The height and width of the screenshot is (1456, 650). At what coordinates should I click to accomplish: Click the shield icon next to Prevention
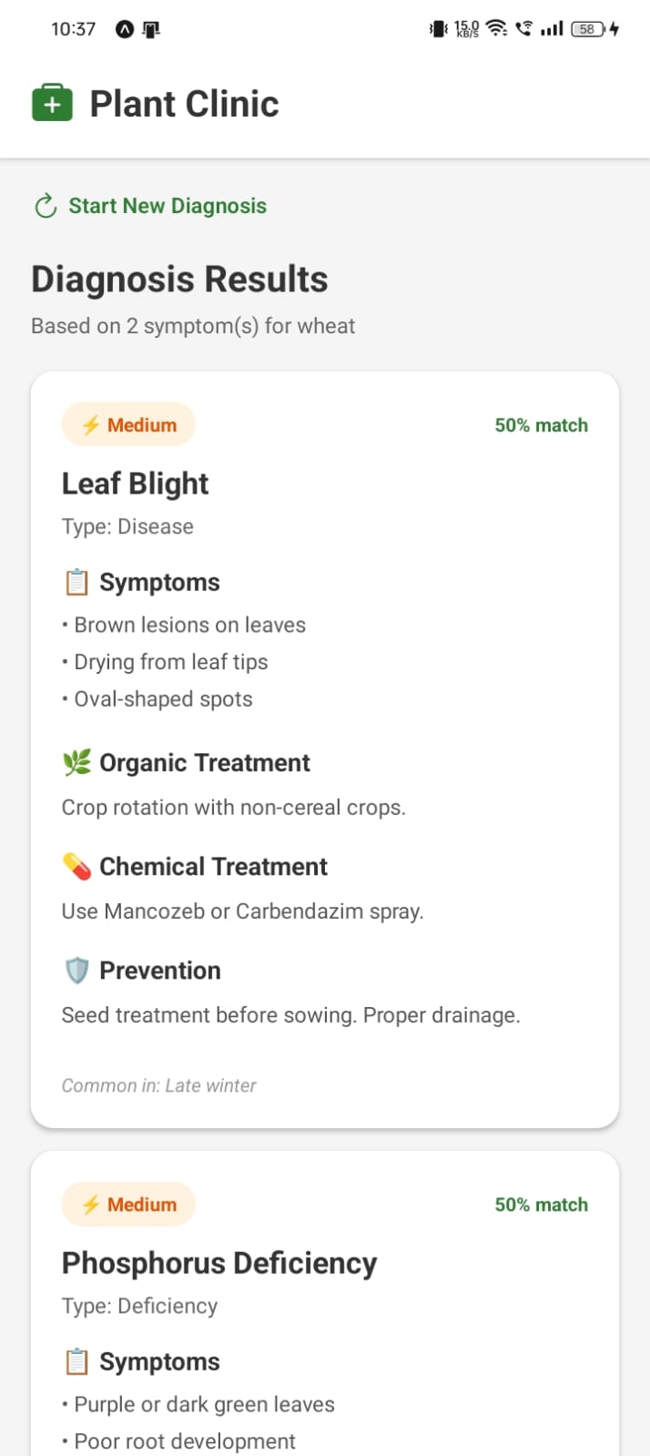coord(76,969)
